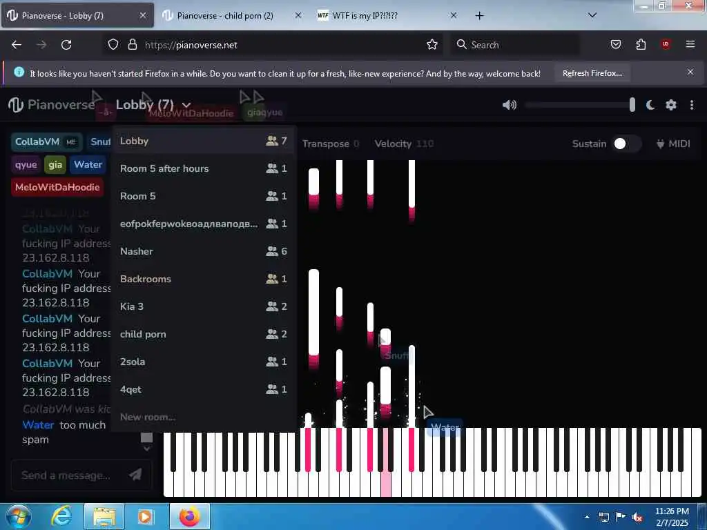Select the Lobby room in the list

[204, 141]
